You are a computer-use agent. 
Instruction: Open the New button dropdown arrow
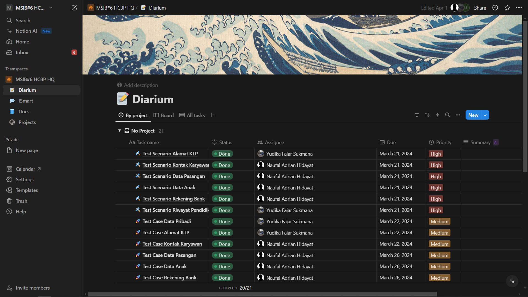485,115
